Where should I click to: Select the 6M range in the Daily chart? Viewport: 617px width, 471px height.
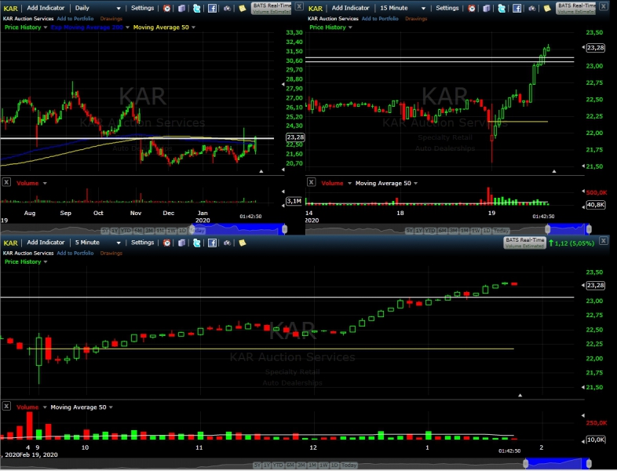(138, 231)
